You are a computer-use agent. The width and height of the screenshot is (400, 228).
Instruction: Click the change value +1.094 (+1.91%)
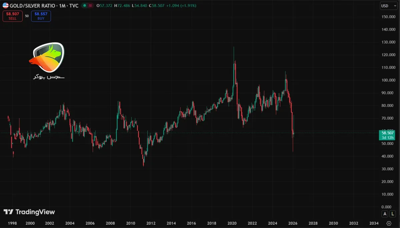click(182, 6)
